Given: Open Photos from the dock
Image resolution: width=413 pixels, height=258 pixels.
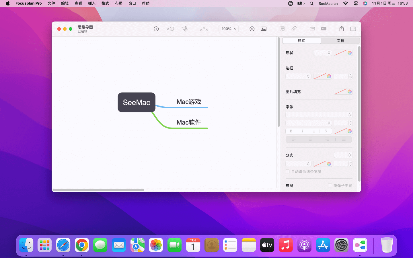Looking at the screenshot, I should [156, 245].
